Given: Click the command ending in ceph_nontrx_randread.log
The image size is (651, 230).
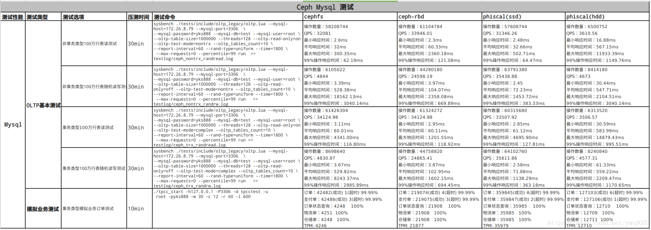Looking at the screenshot, I should (x=227, y=43).
